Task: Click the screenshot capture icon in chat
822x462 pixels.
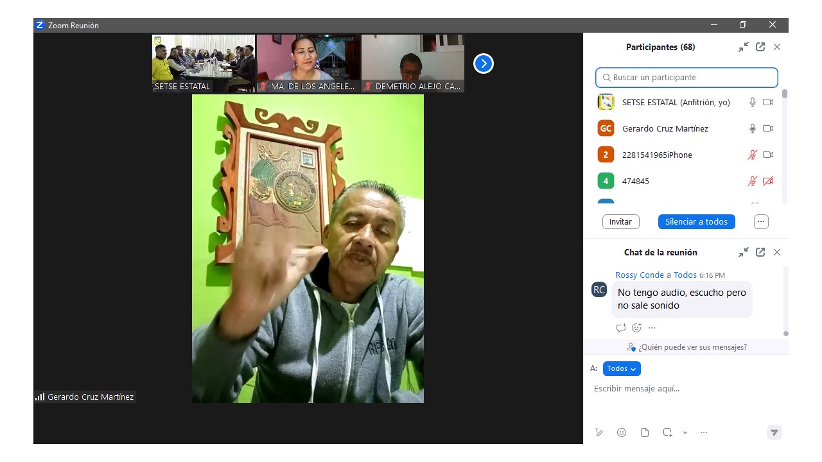Action: (668, 432)
